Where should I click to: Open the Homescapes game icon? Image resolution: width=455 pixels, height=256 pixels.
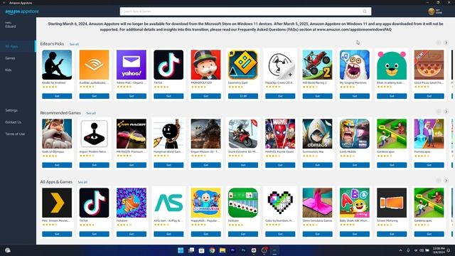pos(429,134)
